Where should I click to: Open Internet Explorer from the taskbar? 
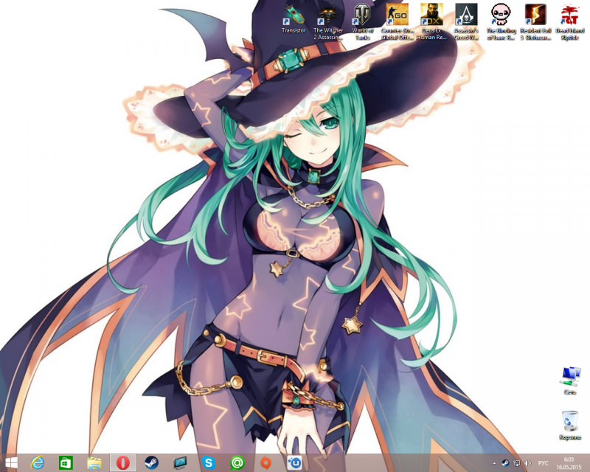point(38,462)
